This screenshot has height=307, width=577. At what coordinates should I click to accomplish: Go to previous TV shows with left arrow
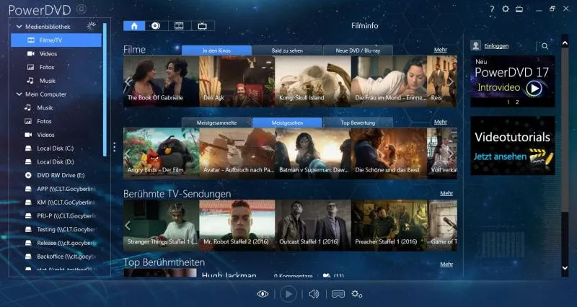coord(128,225)
